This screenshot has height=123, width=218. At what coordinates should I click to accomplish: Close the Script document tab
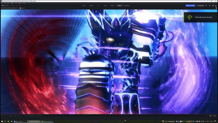click(25, 8)
